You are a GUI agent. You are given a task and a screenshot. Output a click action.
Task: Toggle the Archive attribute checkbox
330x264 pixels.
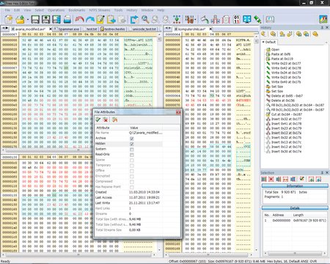(x=132, y=139)
